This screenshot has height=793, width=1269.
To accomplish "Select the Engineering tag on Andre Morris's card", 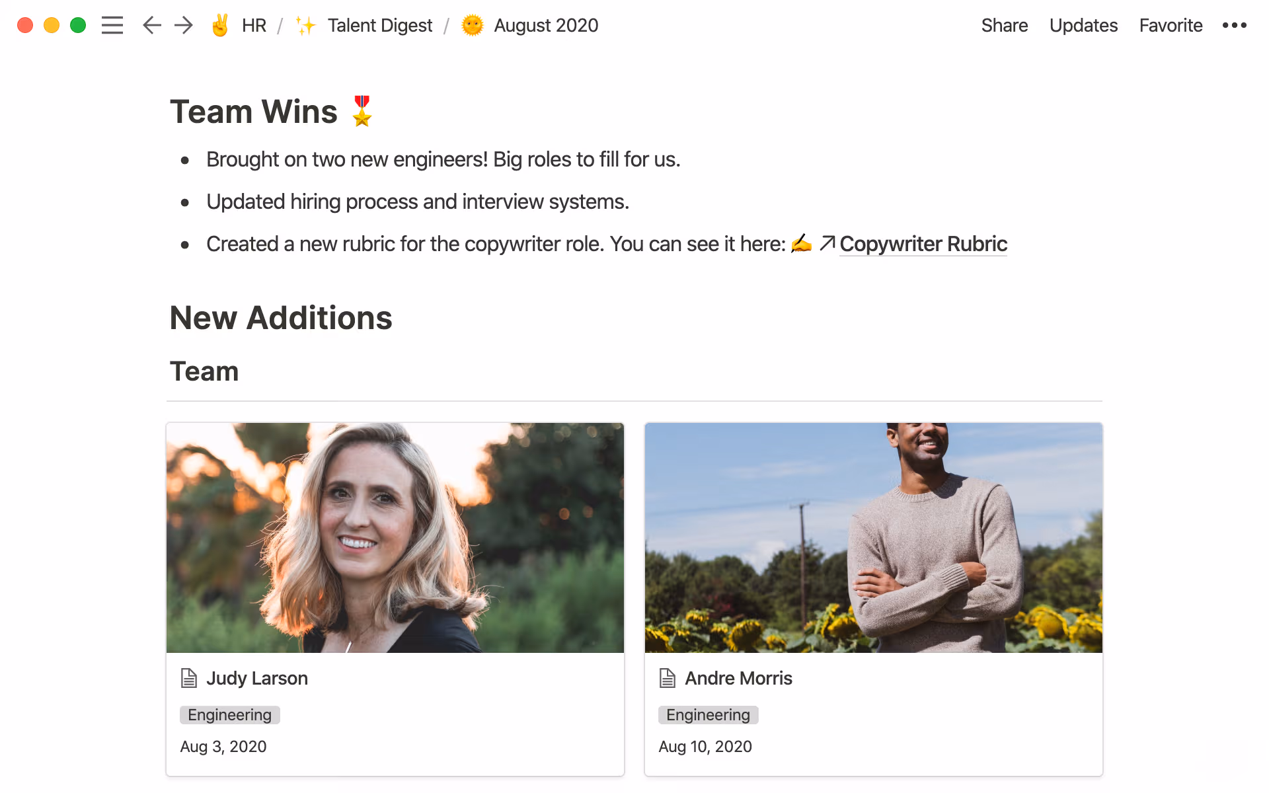I will 708,714.
